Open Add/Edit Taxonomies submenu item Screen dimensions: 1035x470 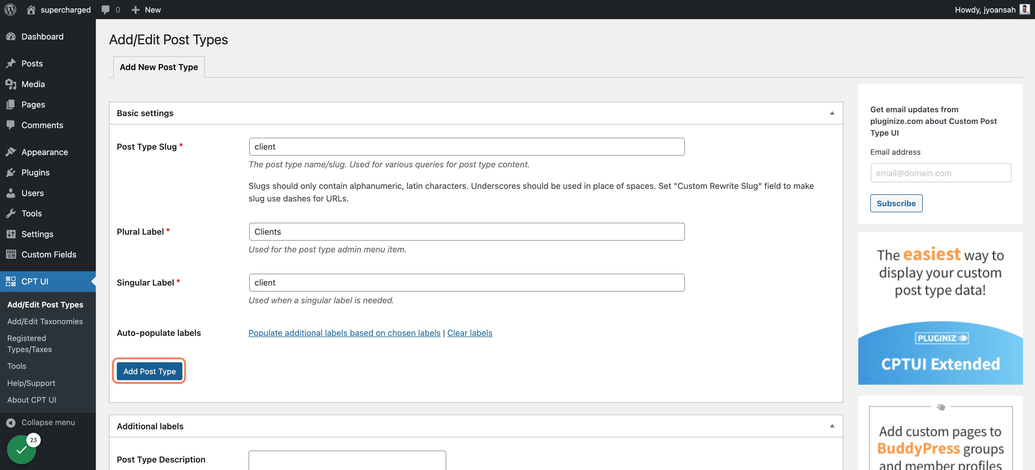(x=45, y=322)
